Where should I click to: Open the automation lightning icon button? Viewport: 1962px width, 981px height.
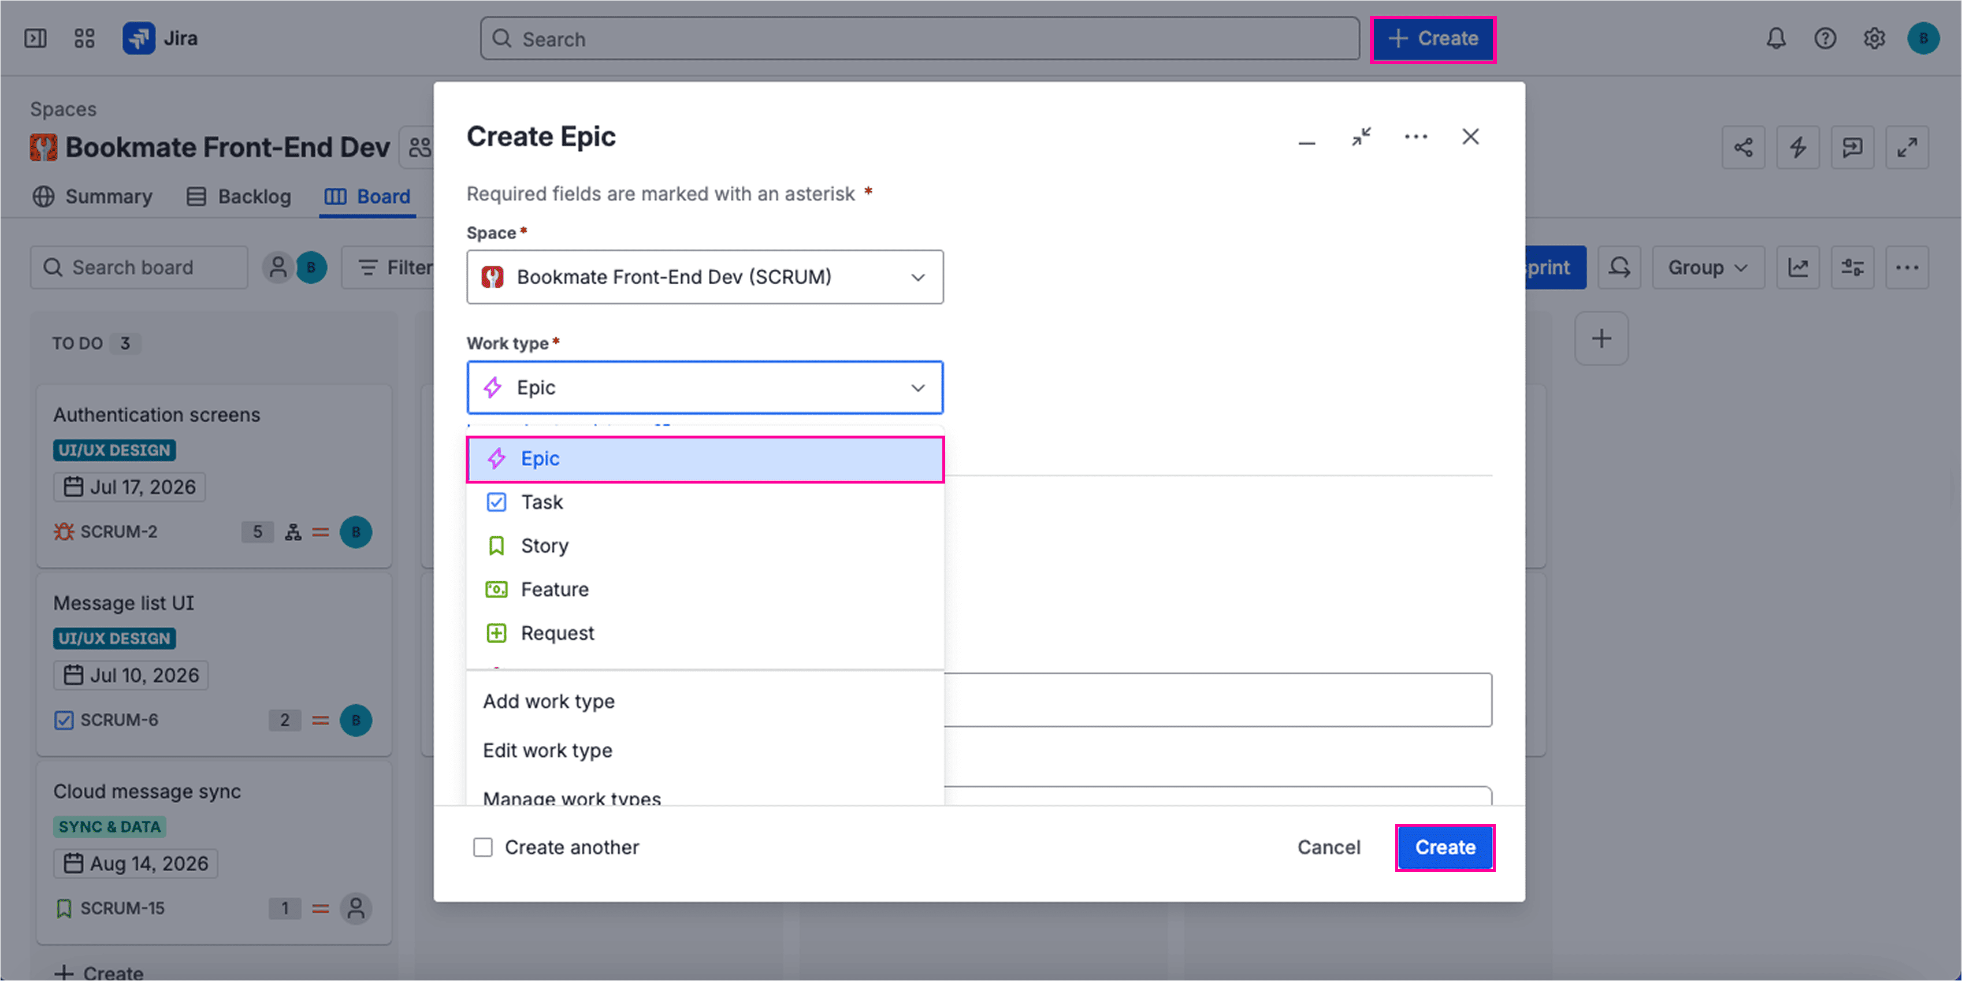(1797, 147)
